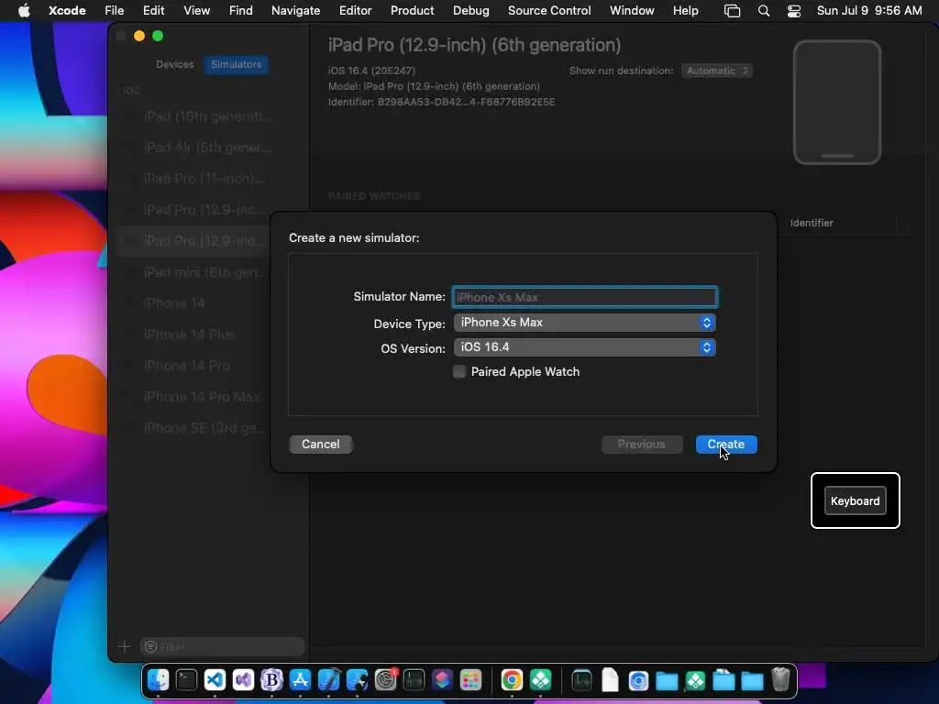Click the Xcode hammer icon in Dock
This screenshot has width=939, height=704.
(x=329, y=680)
